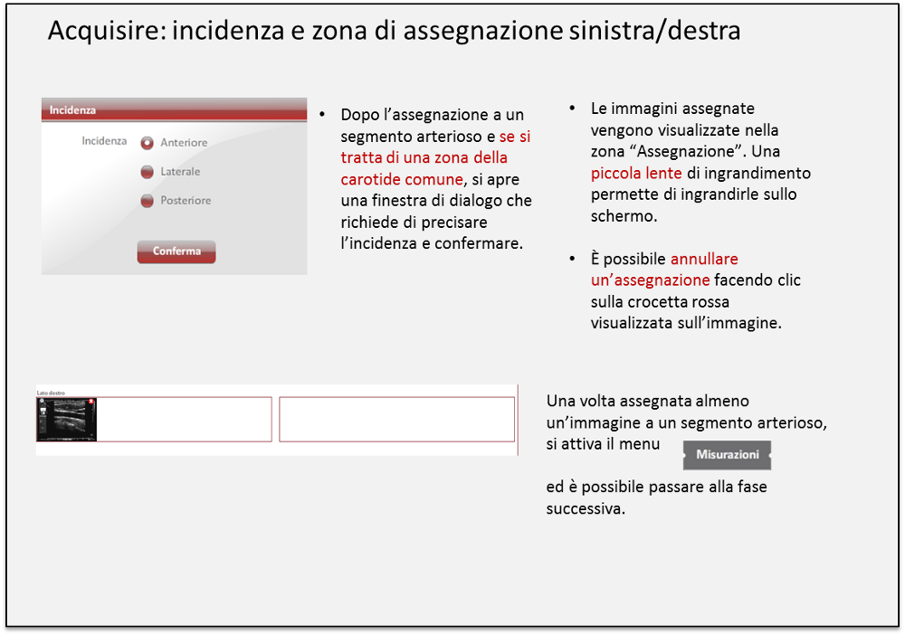905x635 pixels.
Task: Click the paragraph starting "Una volta assegnata"
Action: [688, 412]
